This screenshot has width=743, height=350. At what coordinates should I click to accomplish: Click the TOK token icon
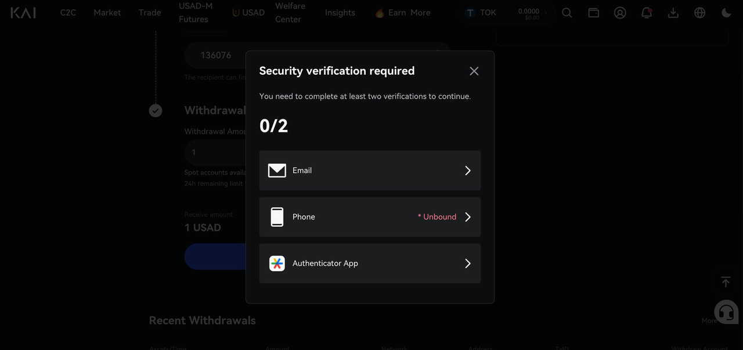tap(470, 13)
